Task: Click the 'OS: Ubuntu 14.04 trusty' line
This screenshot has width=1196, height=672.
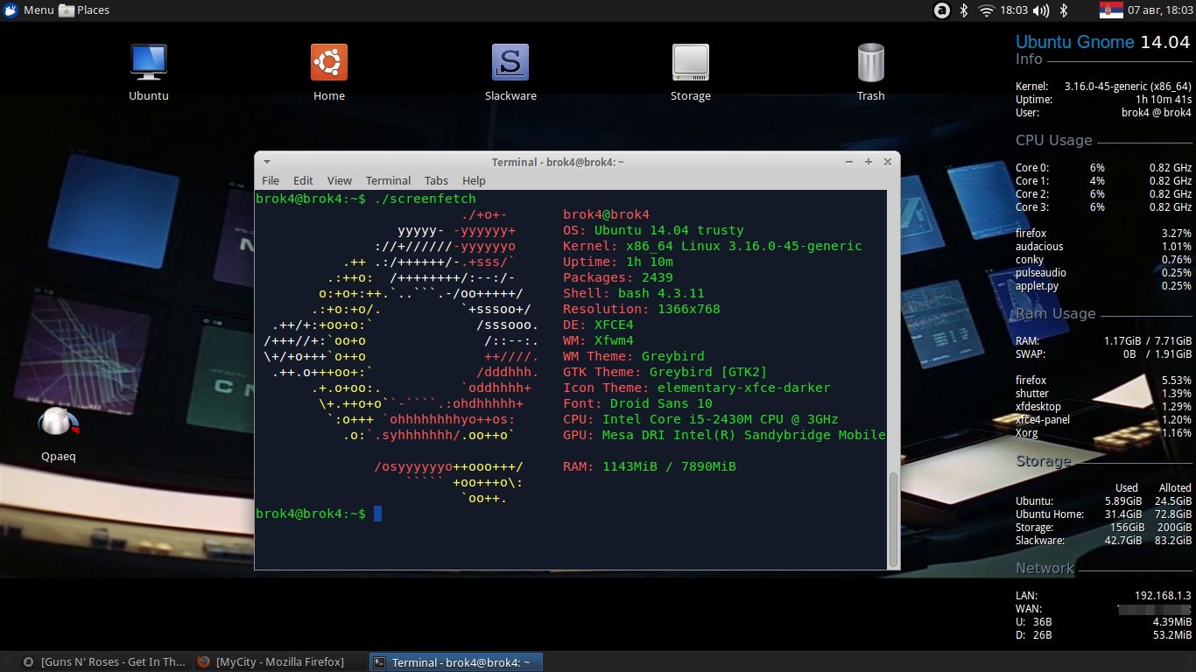Action: click(653, 230)
